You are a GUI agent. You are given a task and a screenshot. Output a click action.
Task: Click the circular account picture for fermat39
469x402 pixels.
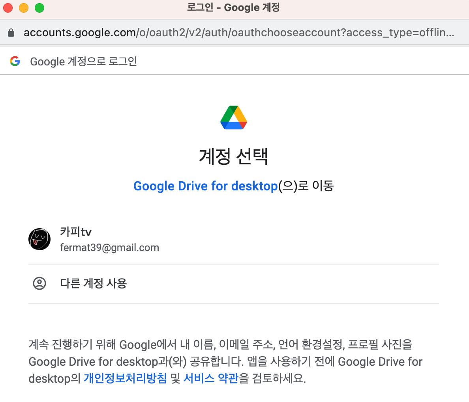tap(39, 239)
